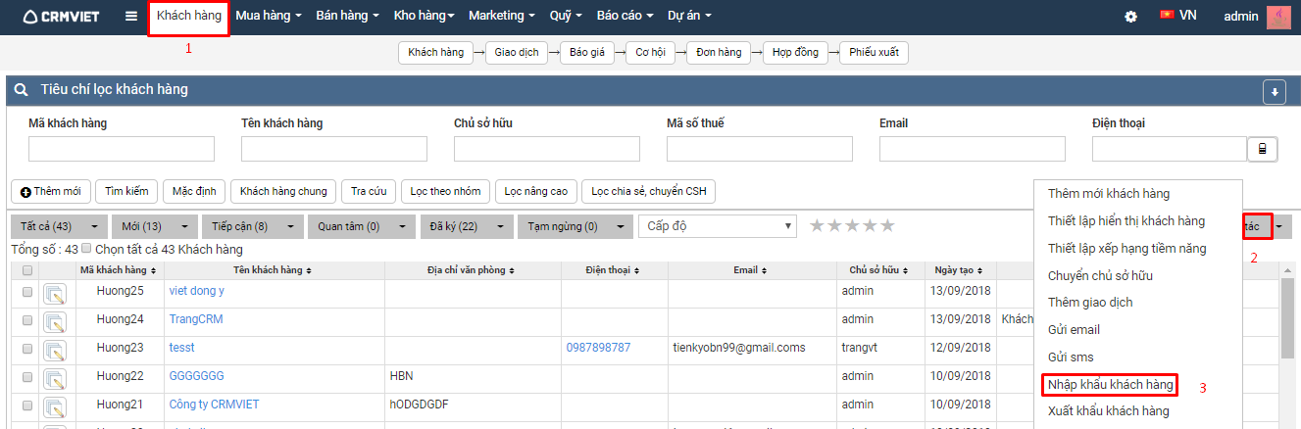This screenshot has width=1301, height=429.
Task: Open settings gear icon in top bar
Action: tap(1130, 16)
